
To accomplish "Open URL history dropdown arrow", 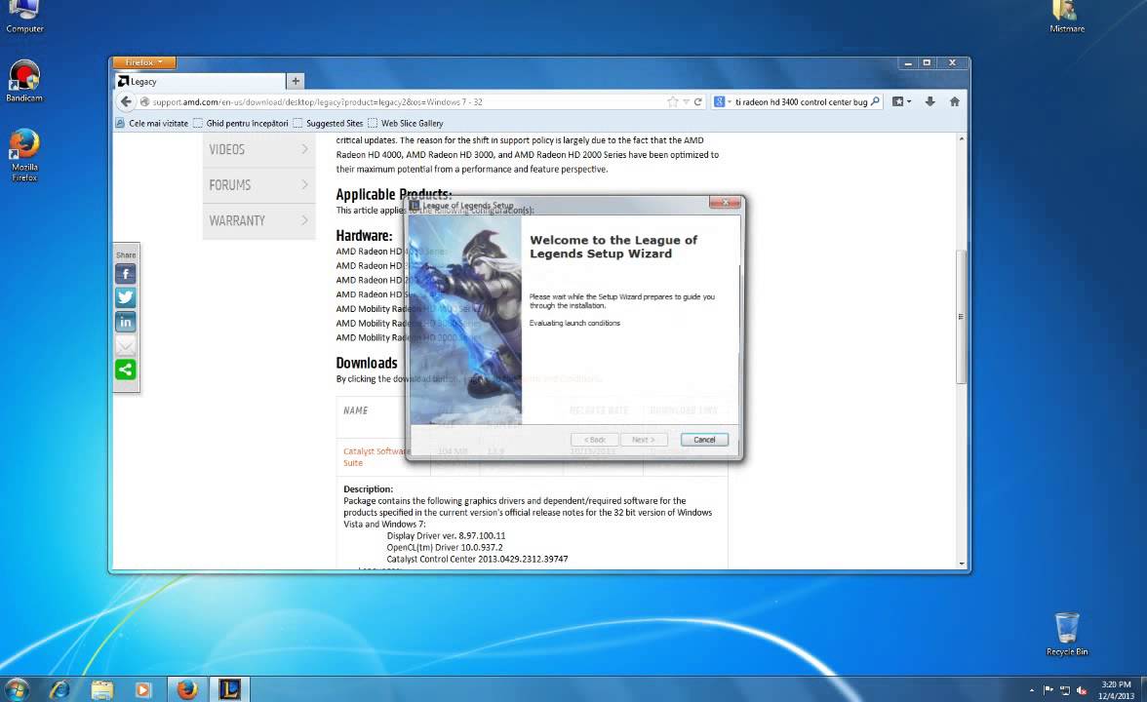I will 687,101.
